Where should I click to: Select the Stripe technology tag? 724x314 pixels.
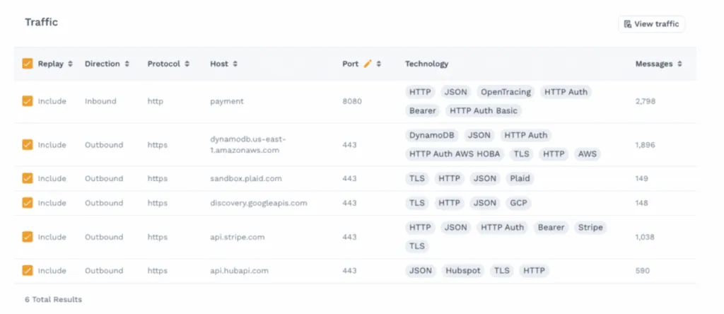(x=590, y=227)
